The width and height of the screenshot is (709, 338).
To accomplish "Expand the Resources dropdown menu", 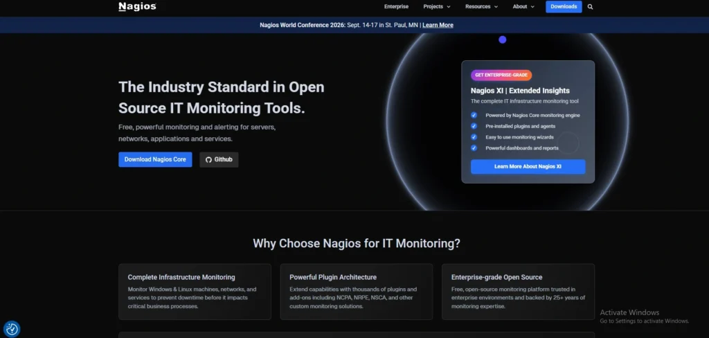I will point(482,7).
